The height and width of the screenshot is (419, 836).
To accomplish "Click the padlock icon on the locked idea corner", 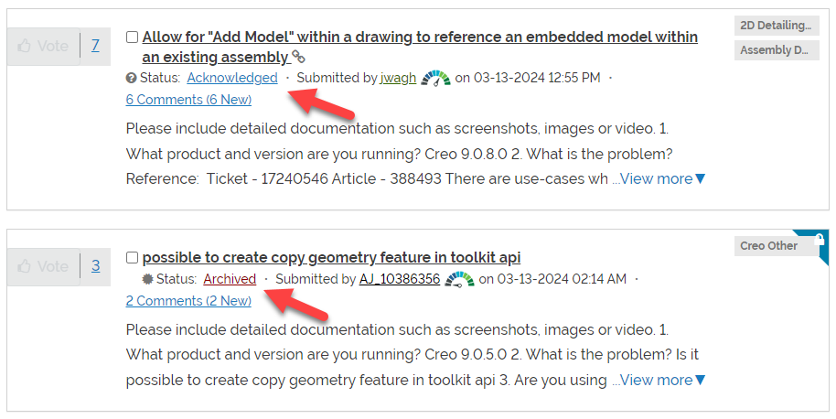I will (x=819, y=240).
